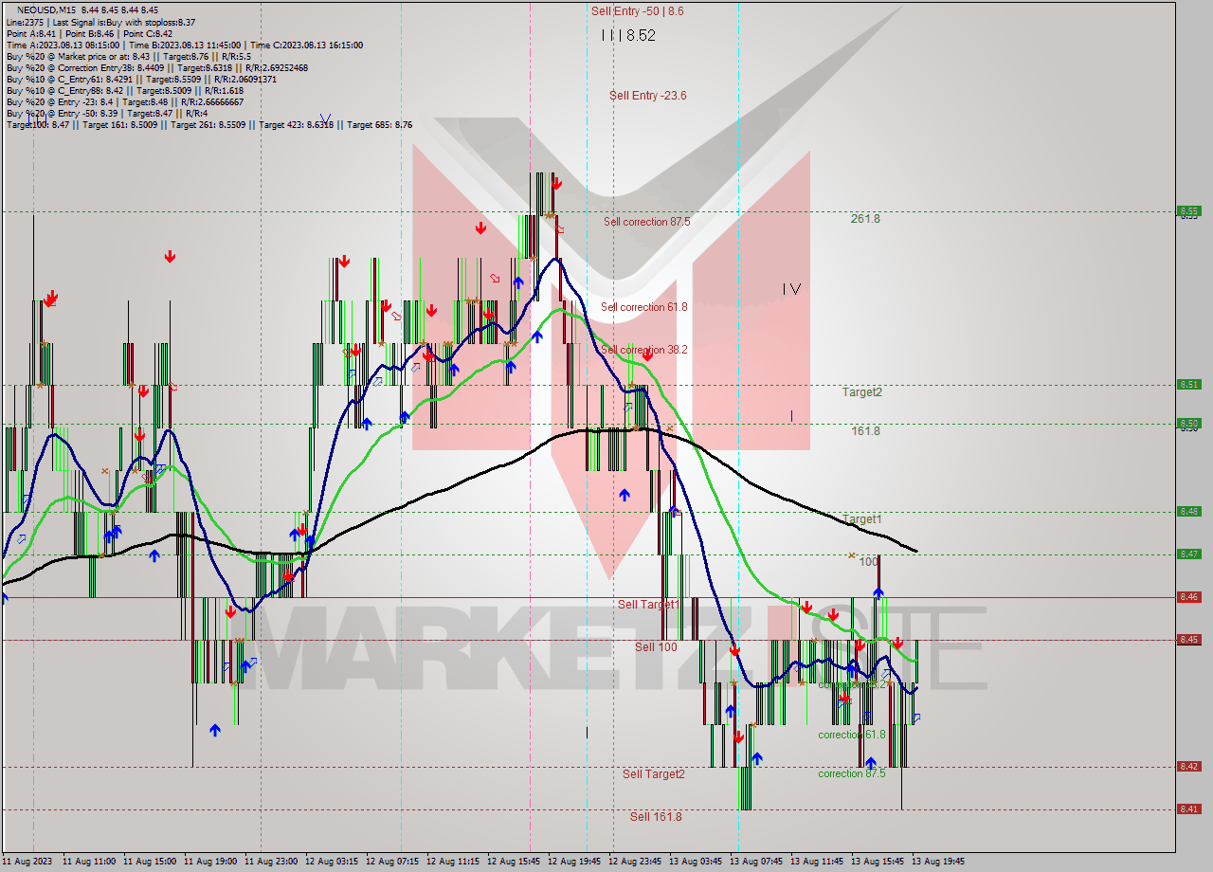Select the red 8.46 price tag
This screenshot has width=1213, height=872.
[1188, 596]
